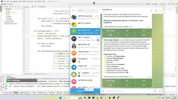Open the Python Console tool tab
Image resolution: width=178 pixels, height=100 pixels.
pos(42,93)
